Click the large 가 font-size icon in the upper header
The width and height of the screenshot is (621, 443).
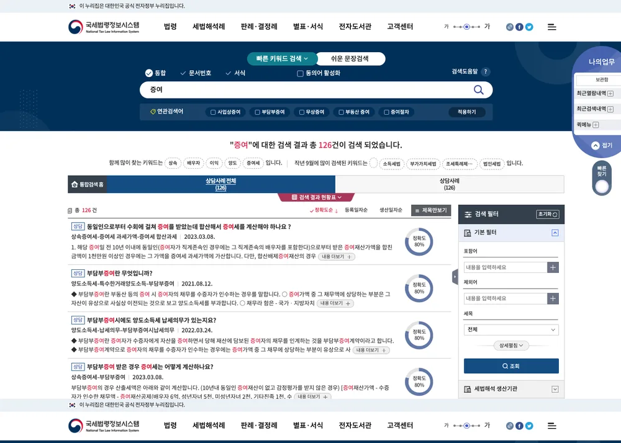pyautogui.click(x=487, y=27)
